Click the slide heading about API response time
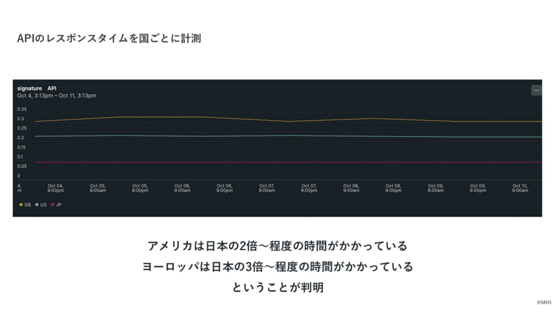The height and width of the screenshot is (312, 554). point(109,39)
